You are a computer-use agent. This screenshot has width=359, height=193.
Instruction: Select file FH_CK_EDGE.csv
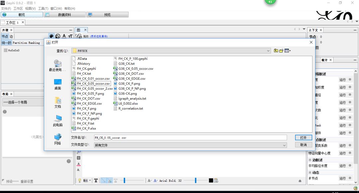pyautogui.click(x=87, y=103)
